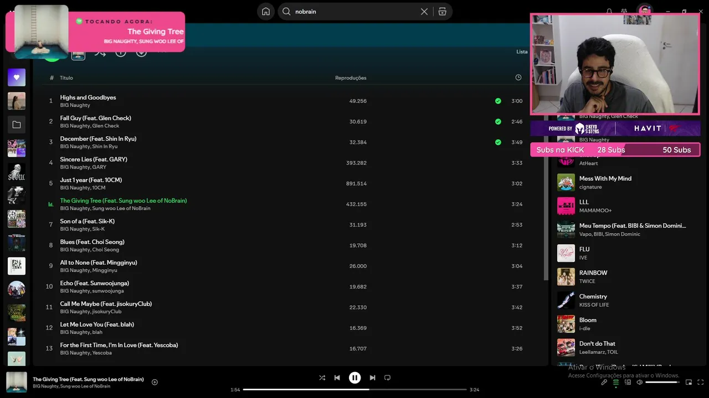Open the miniplayer
This screenshot has width=709, height=398.
(689, 383)
